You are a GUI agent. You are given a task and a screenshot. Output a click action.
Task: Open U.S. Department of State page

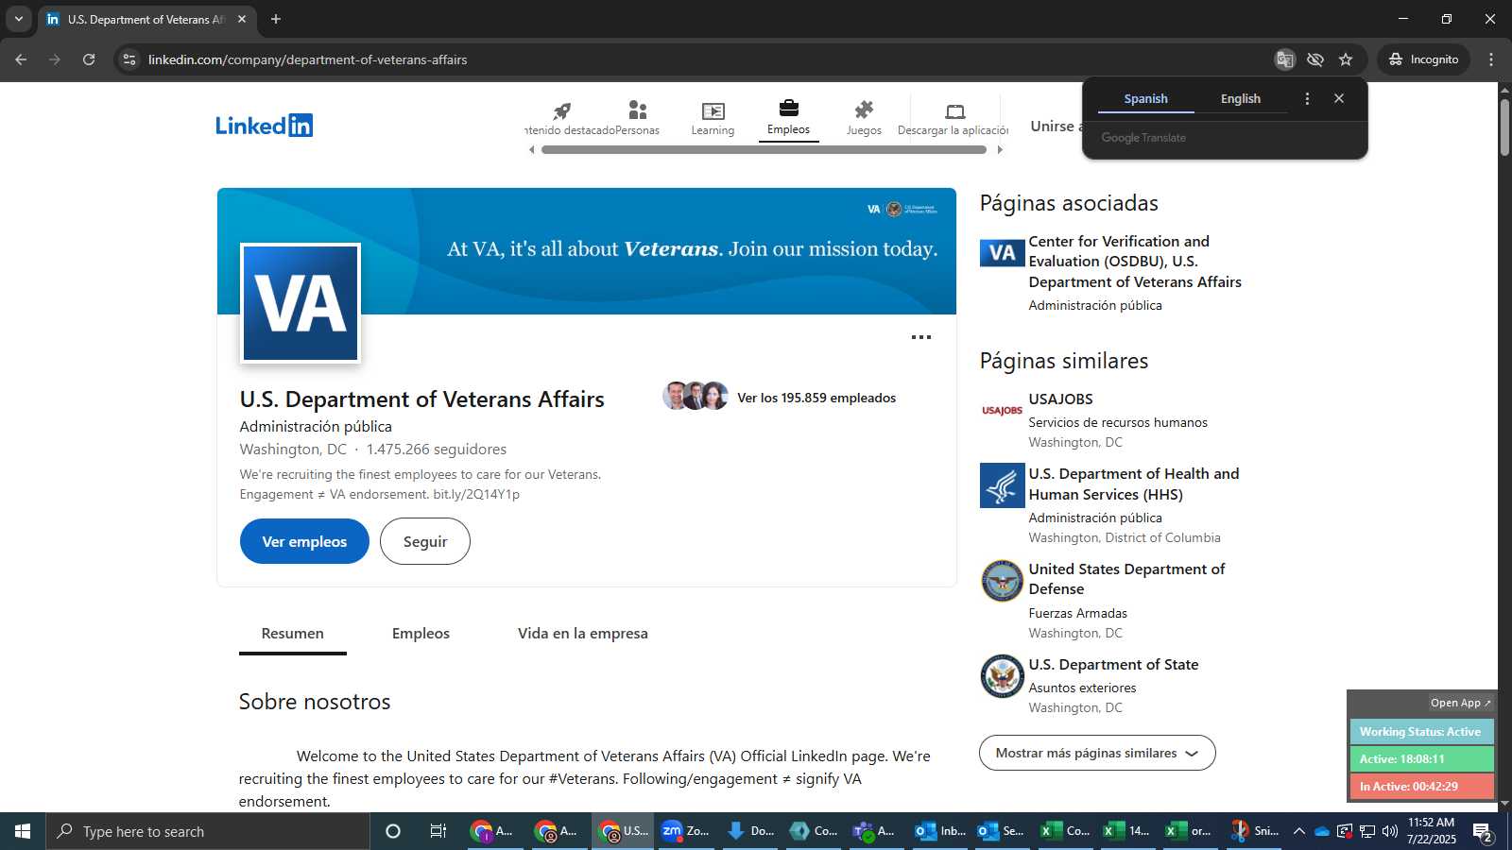(1113, 665)
